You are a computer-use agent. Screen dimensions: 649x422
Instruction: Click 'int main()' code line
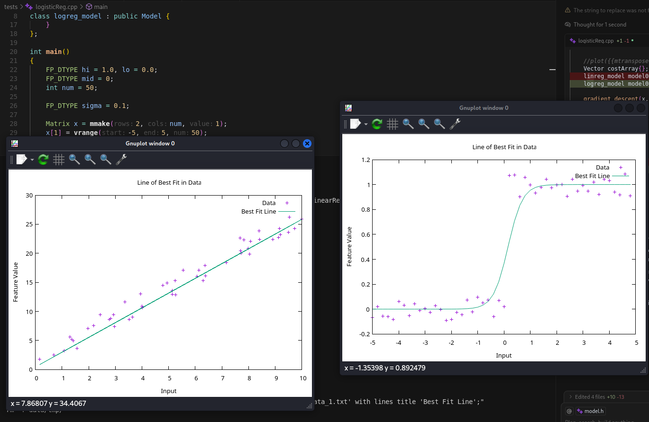49,52
